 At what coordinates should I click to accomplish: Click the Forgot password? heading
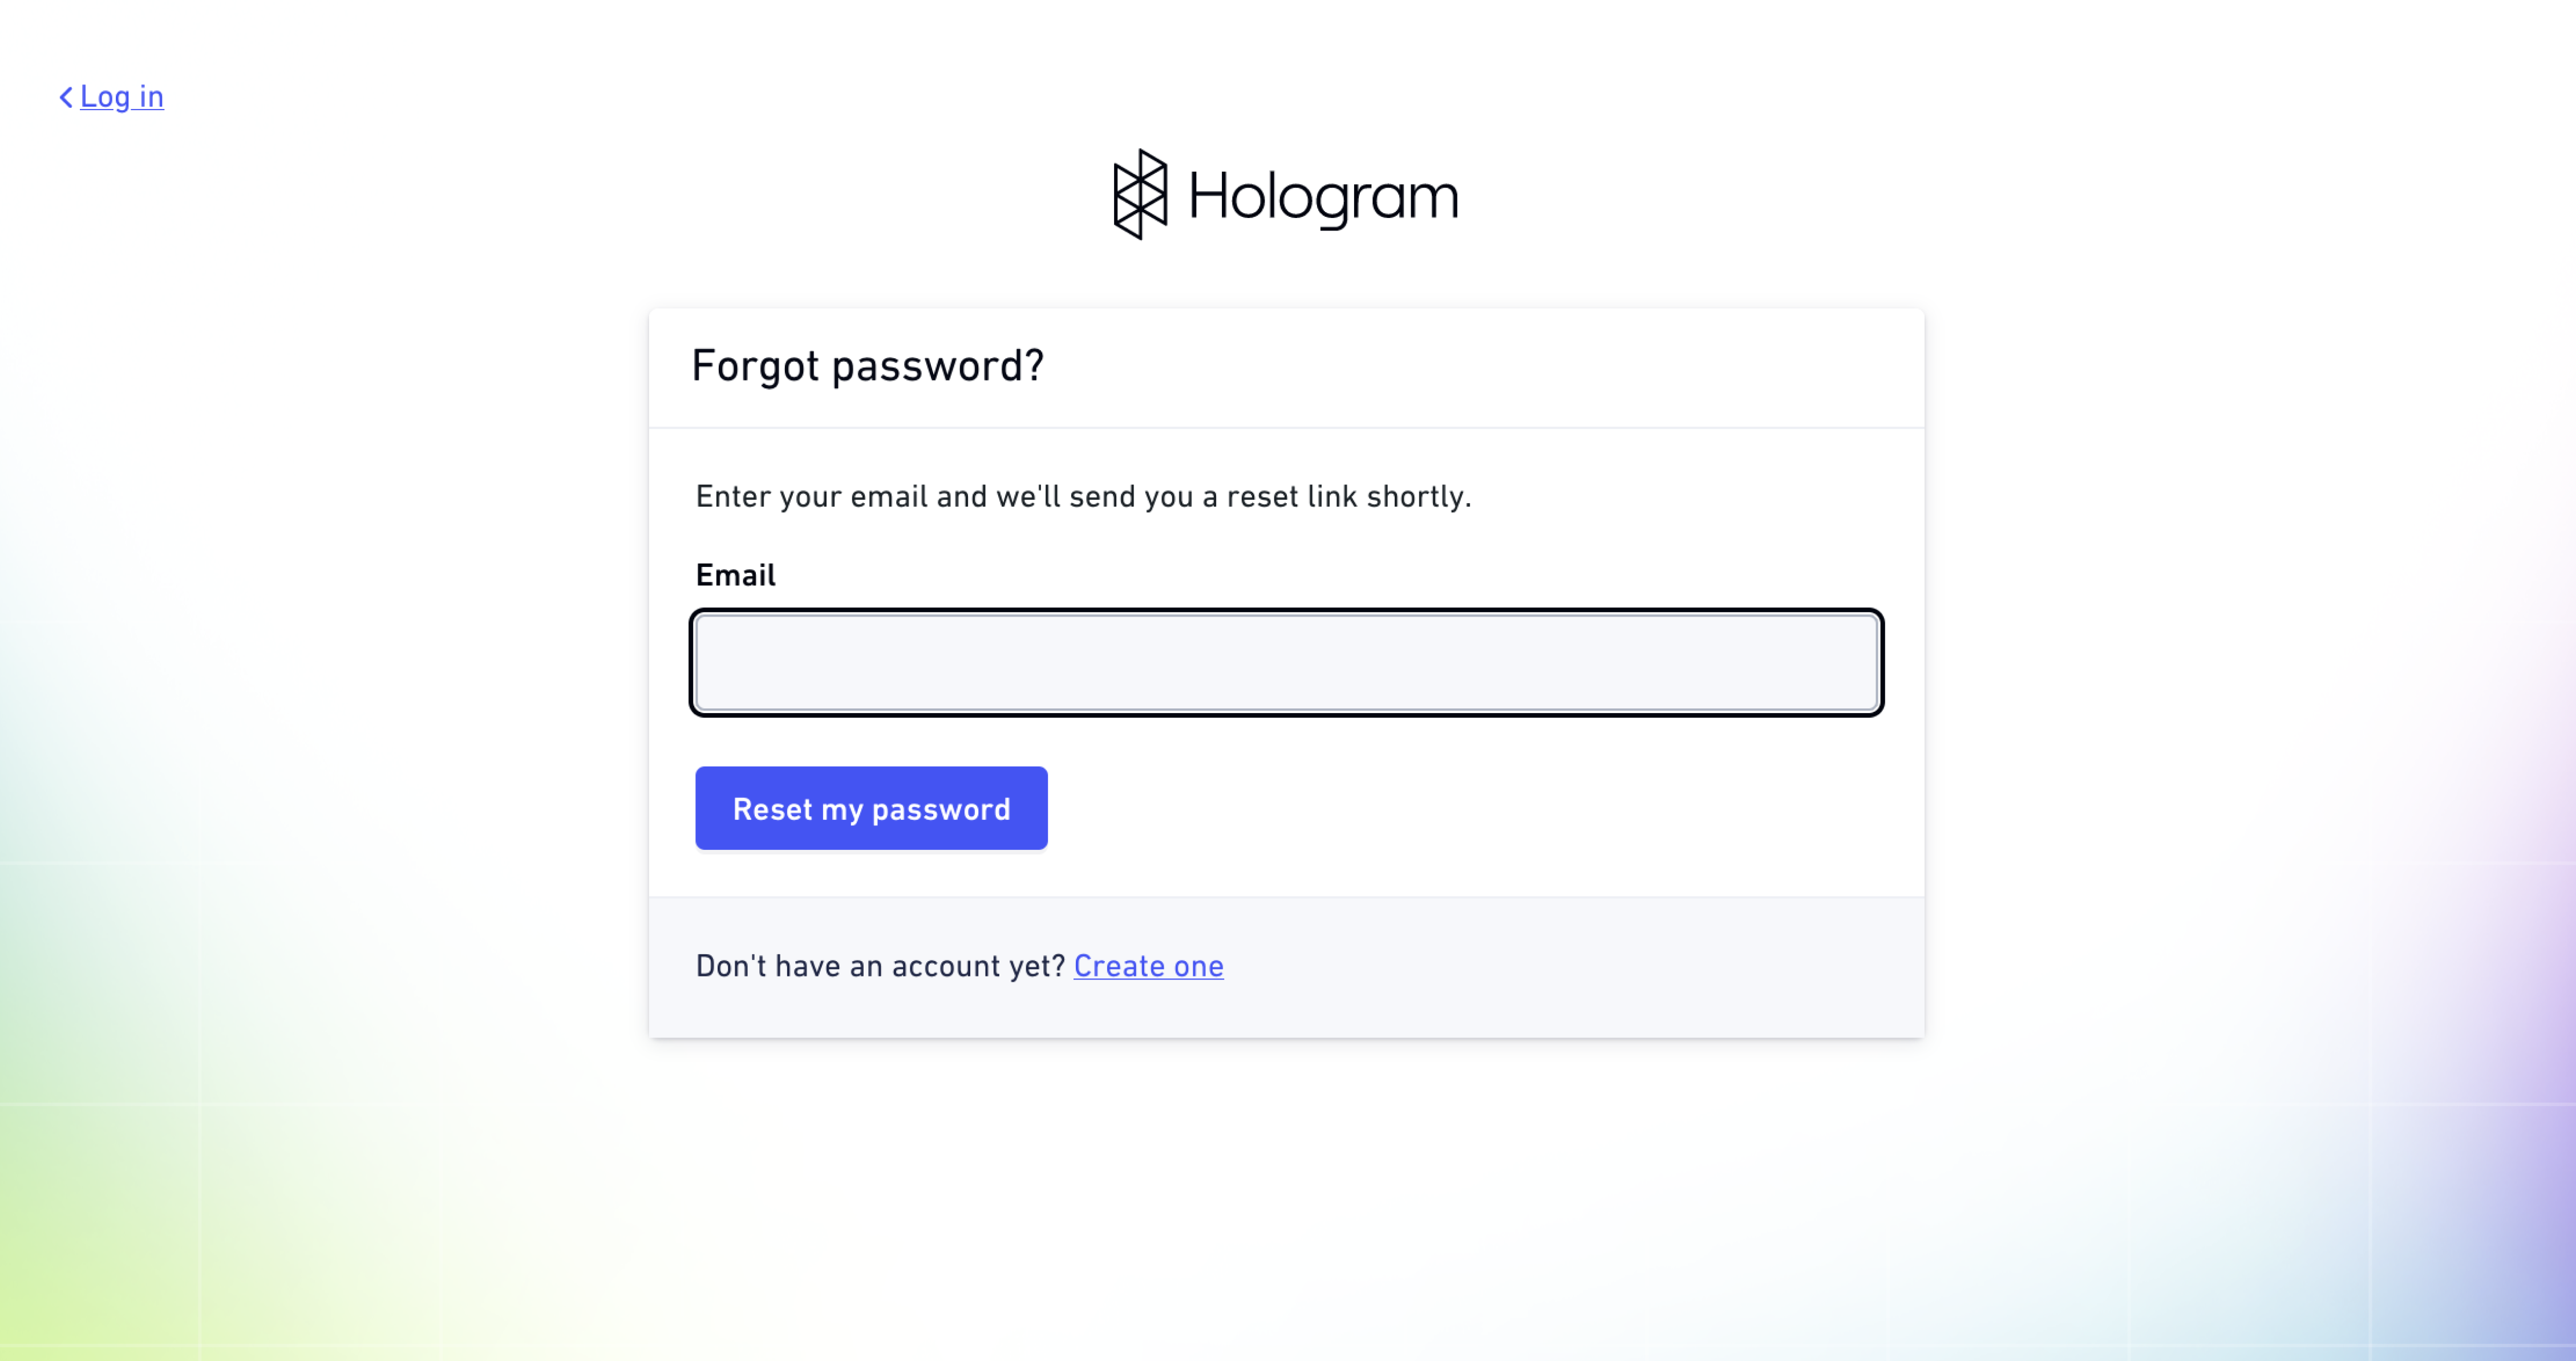pos(867,366)
